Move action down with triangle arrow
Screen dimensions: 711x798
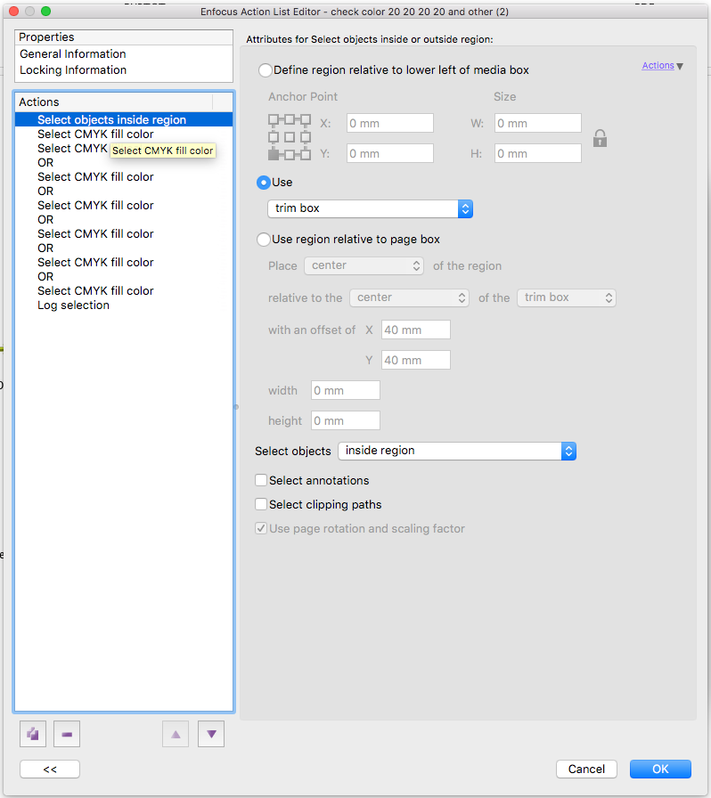(211, 734)
